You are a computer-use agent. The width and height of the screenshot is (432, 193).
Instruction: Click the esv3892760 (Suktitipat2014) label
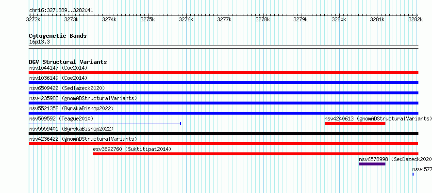(132, 149)
